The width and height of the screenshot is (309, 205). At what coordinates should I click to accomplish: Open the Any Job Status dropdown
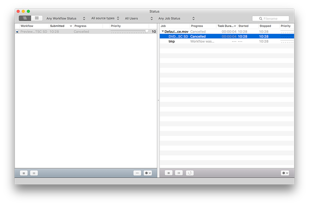tap(176, 19)
